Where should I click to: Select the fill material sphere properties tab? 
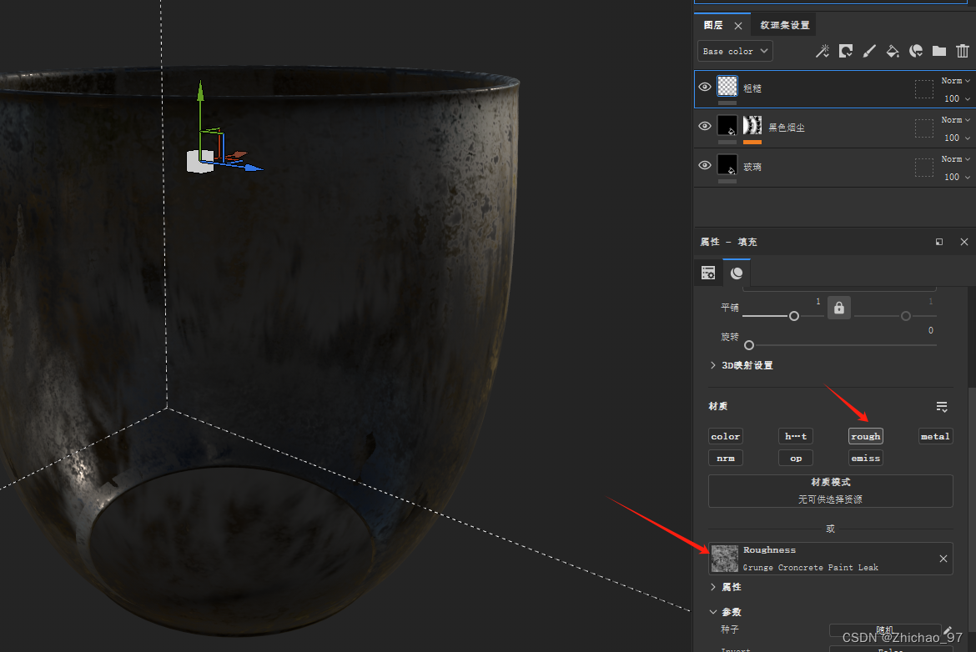pos(737,273)
